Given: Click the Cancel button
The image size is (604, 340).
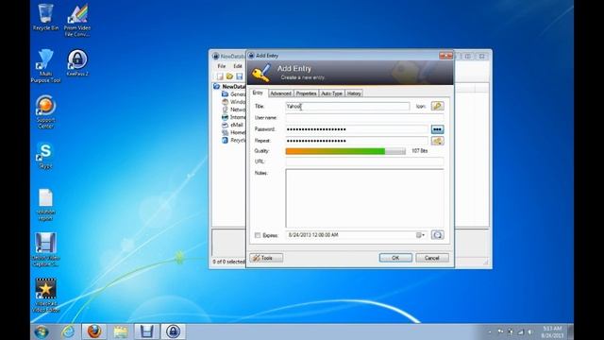Looking at the screenshot, I should (432, 258).
